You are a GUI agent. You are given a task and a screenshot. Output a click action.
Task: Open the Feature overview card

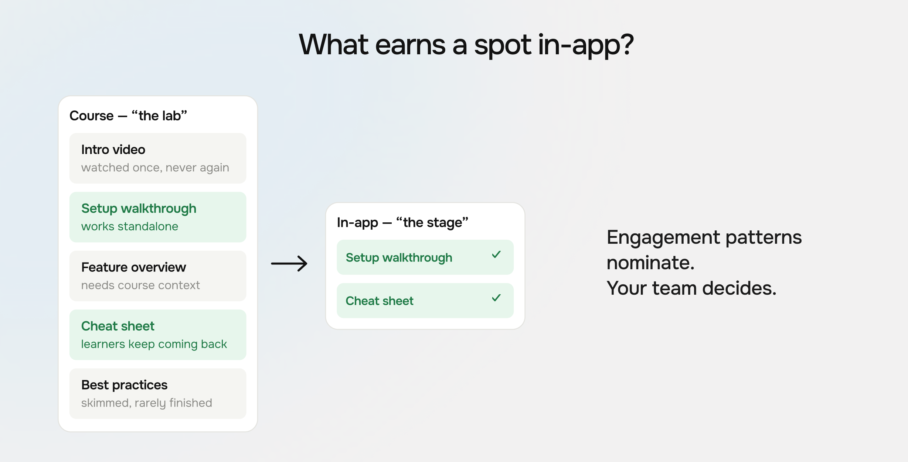[158, 276]
